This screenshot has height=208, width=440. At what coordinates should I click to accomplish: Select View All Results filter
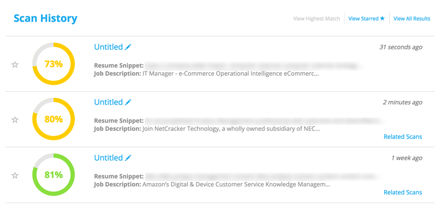point(412,18)
